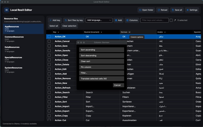The height and width of the screenshot is (127, 203).
Task: Open the Columns chooser
Action: 132,20
